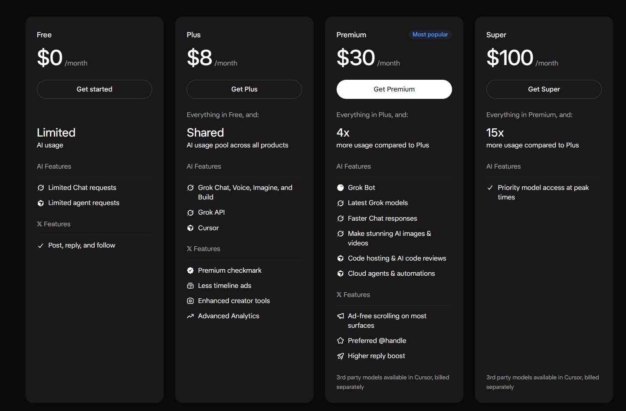Click icon beside Cloud agents & automations

(x=341, y=274)
